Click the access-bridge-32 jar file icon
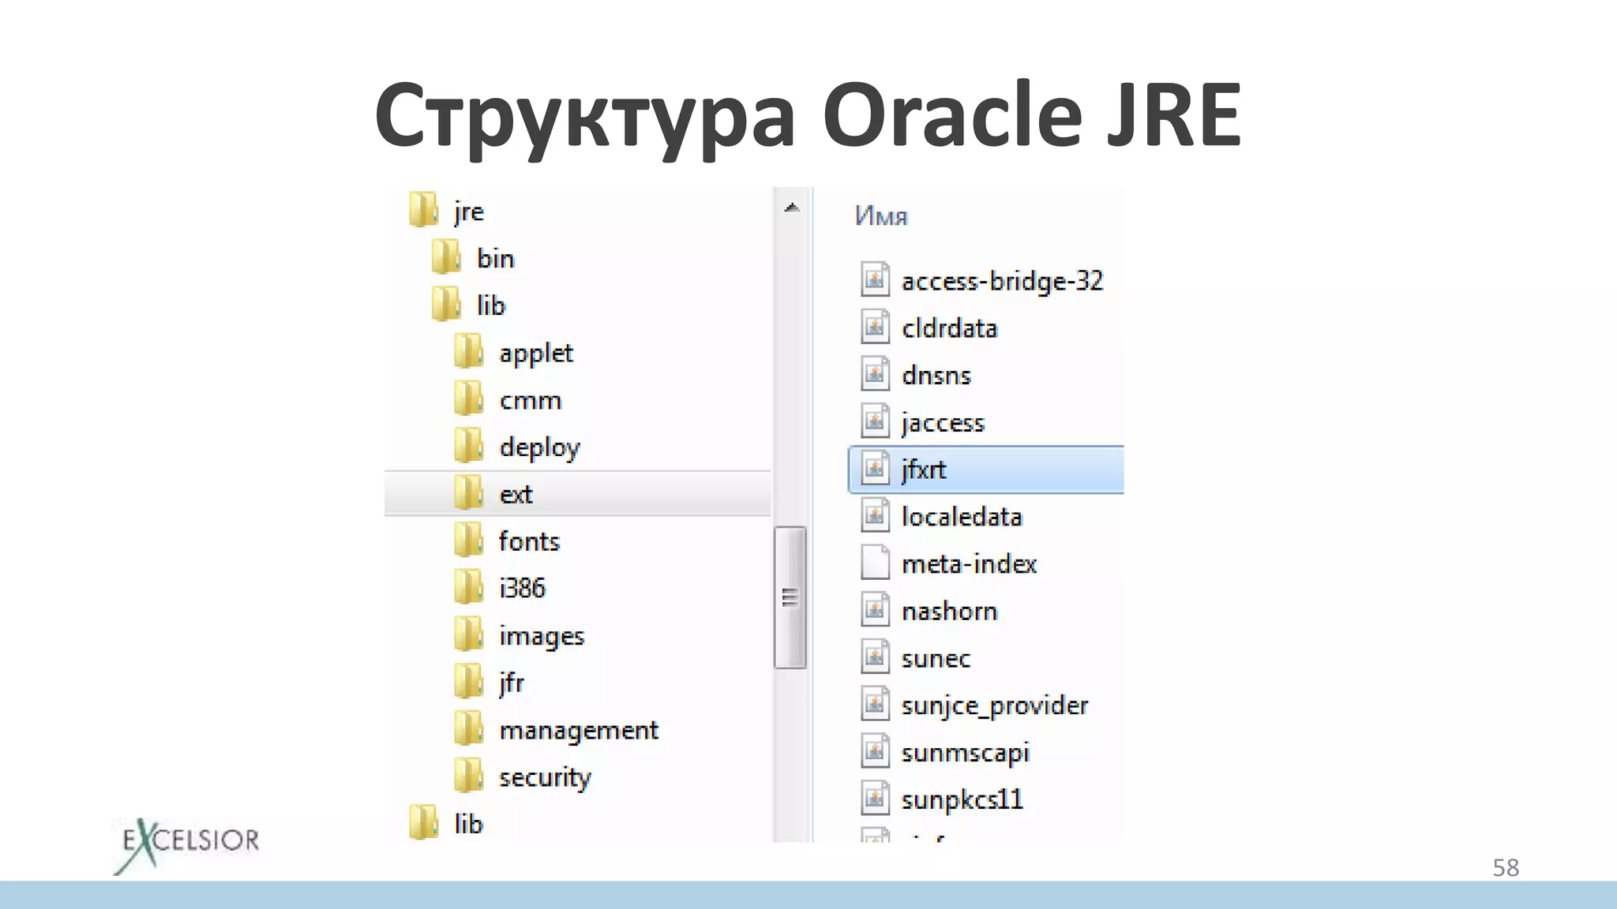 click(875, 279)
